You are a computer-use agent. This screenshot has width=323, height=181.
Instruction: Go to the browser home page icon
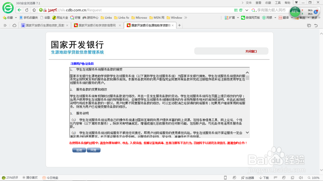tap(34, 10)
